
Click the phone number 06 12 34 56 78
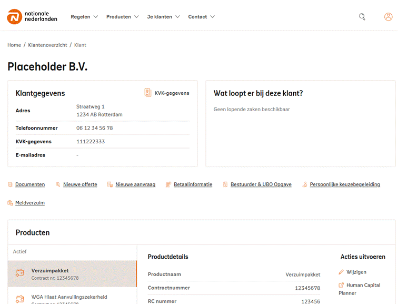click(x=95, y=128)
